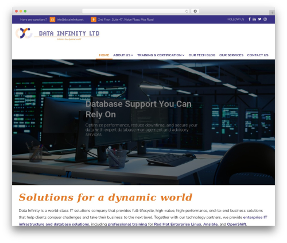Click the orange email envelope icon
The height and width of the screenshot is (243, 287).
(x=52, y=20)
